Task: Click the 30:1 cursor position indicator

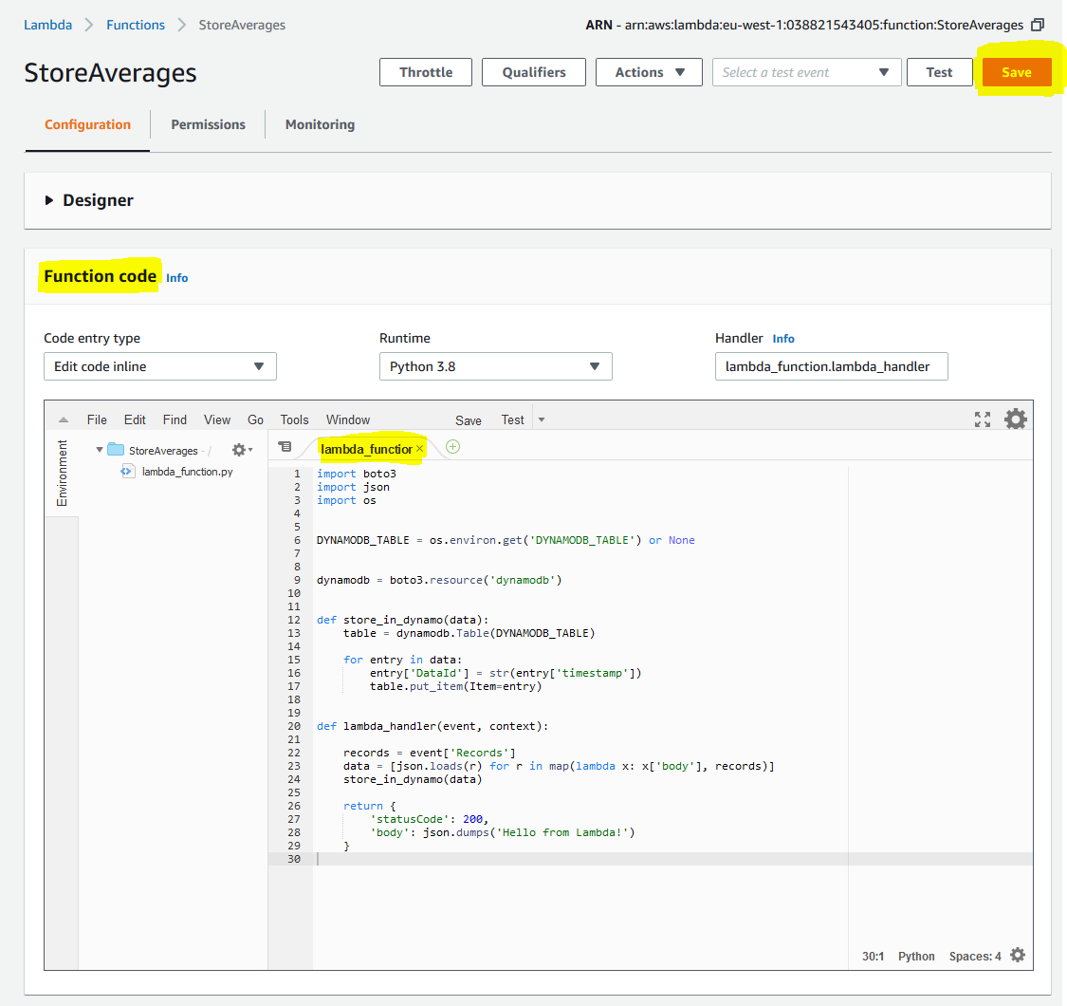Action: pos(873,957)
